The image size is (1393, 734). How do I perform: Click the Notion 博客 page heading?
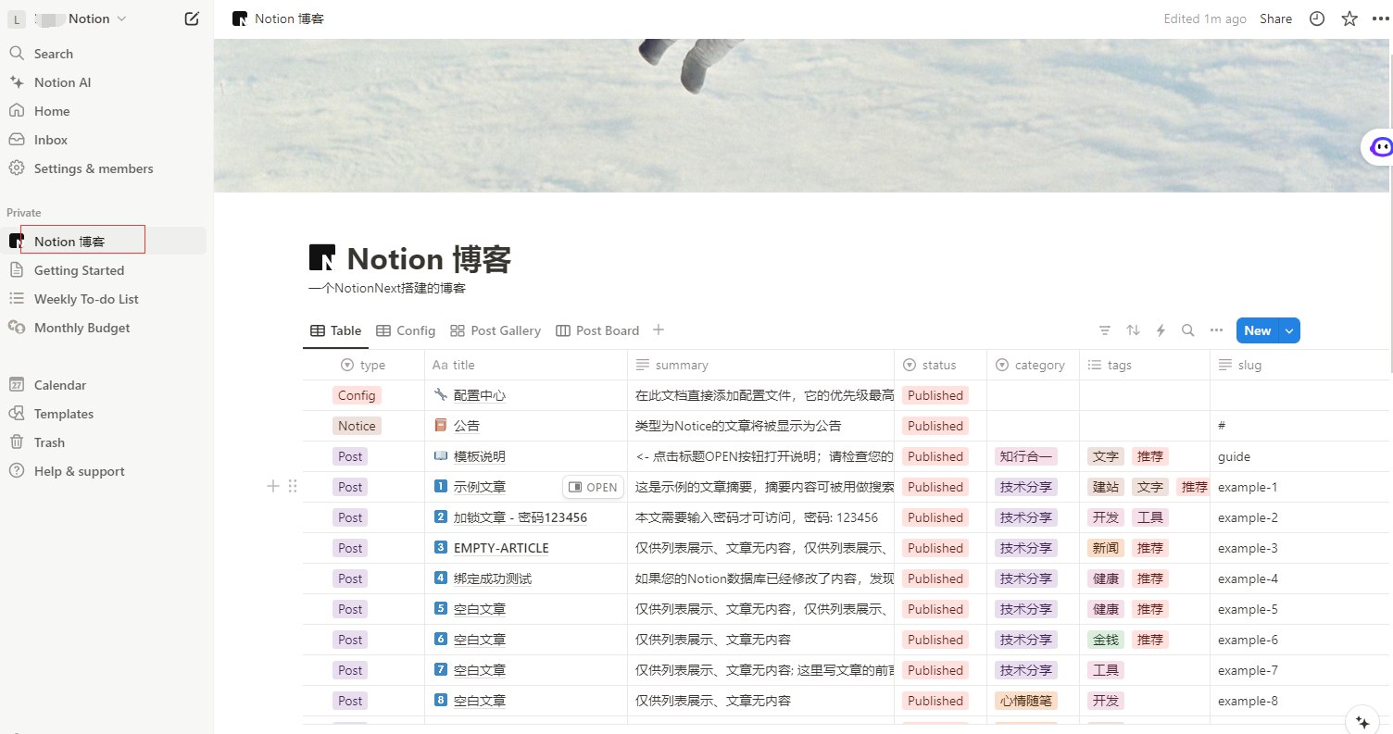click(x=429, y=259)
